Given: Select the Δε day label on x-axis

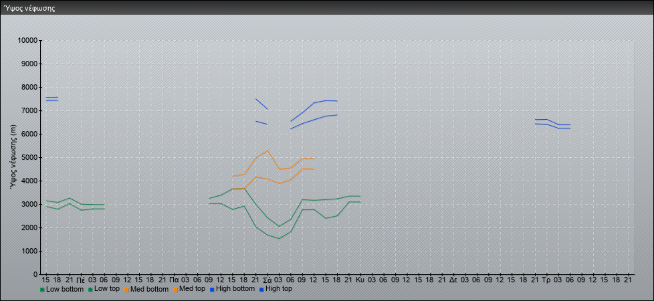Looking at the screenshot, I should [454, 279].
